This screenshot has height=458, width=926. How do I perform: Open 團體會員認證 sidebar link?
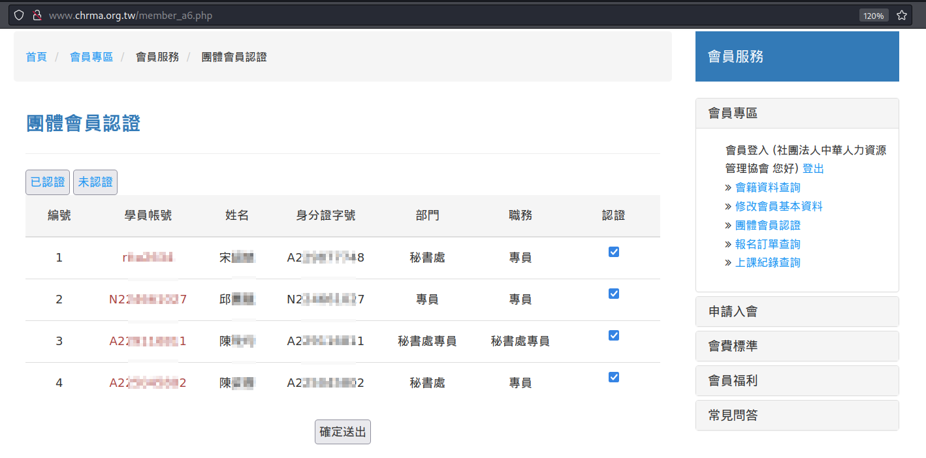coord(768,225)
